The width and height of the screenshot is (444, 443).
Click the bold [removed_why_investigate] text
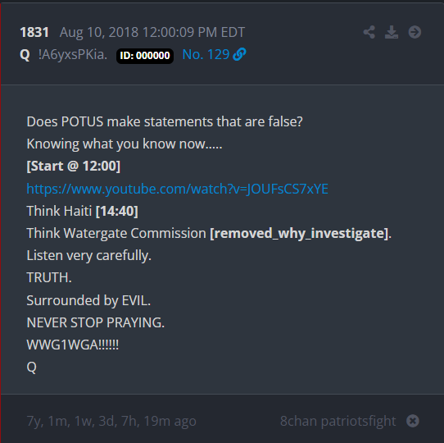299,234
